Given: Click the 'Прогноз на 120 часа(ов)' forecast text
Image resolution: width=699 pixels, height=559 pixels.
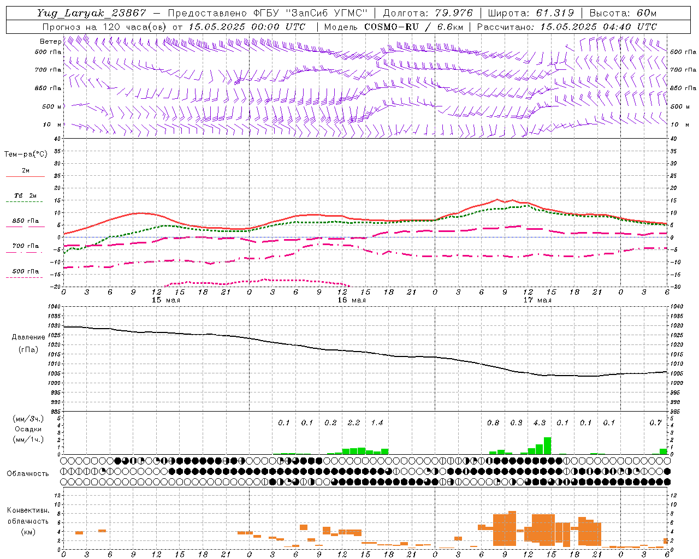Looking at the screenshot, I should (105, 27).
